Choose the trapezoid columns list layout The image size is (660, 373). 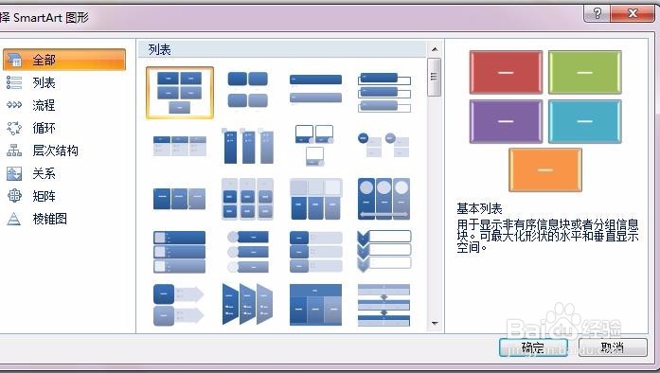click(x=247, y=304)
